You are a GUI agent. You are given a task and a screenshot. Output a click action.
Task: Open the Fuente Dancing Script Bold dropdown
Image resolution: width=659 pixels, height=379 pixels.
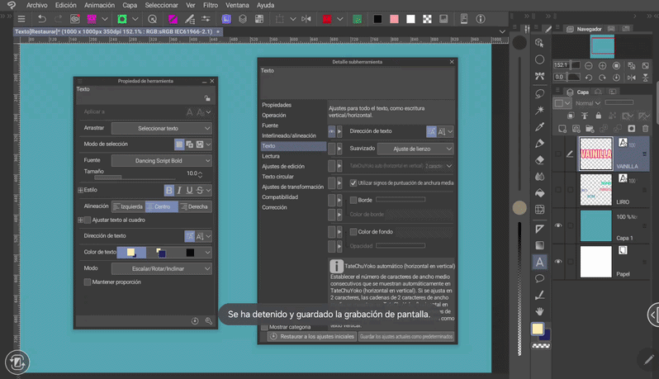[x=161, y=160]
